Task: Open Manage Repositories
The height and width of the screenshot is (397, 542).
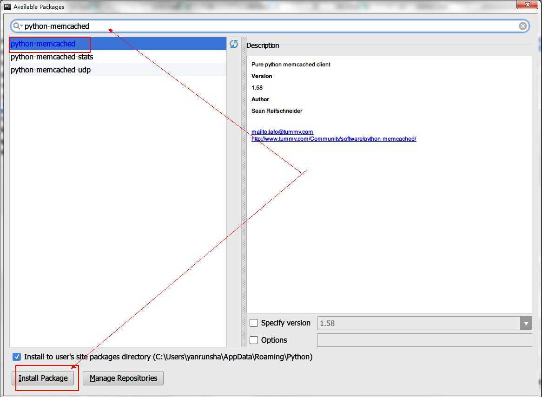Action: 123,378
